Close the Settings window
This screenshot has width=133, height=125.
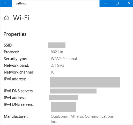click(x=129, y=4)
